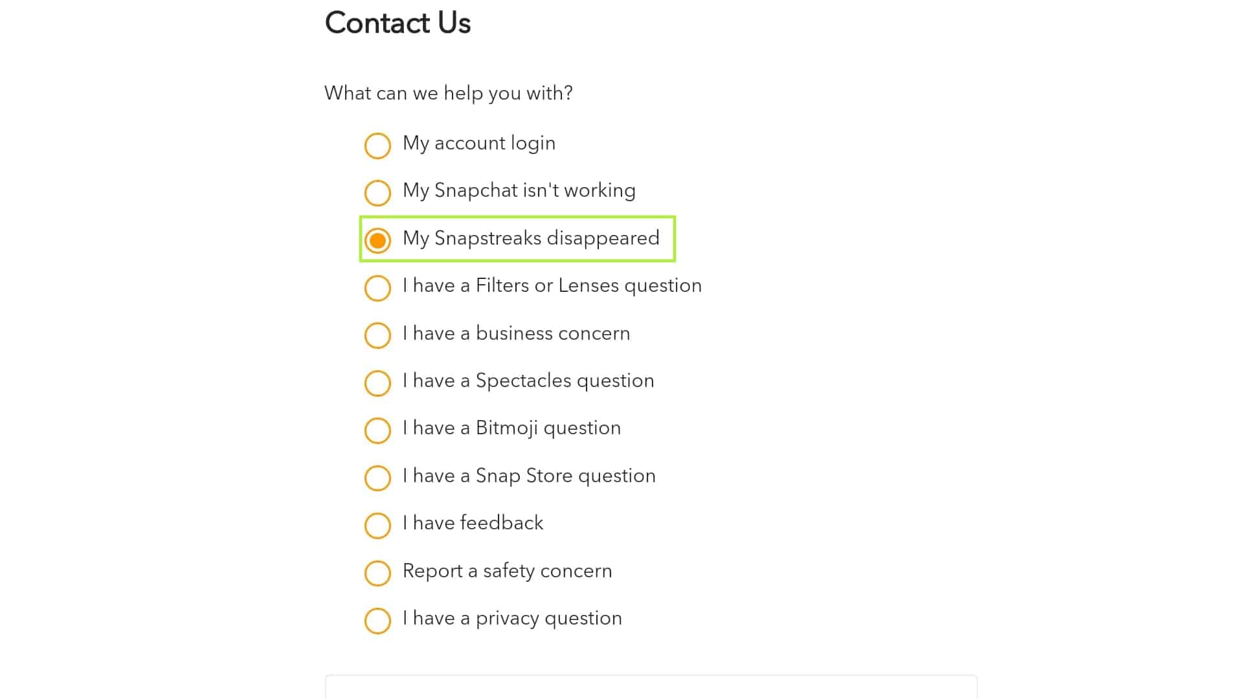
Task: Click the 'I have a Bitmoji question' text
Action: 511,428
